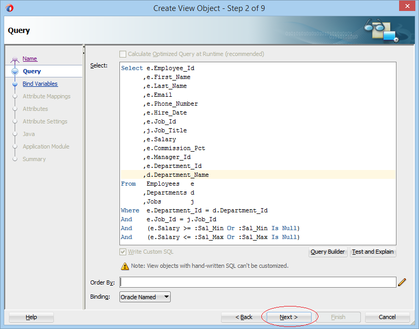Click the Where e.Department_Id join line
This screenshot has width=419, height=329.
point(194,210)
